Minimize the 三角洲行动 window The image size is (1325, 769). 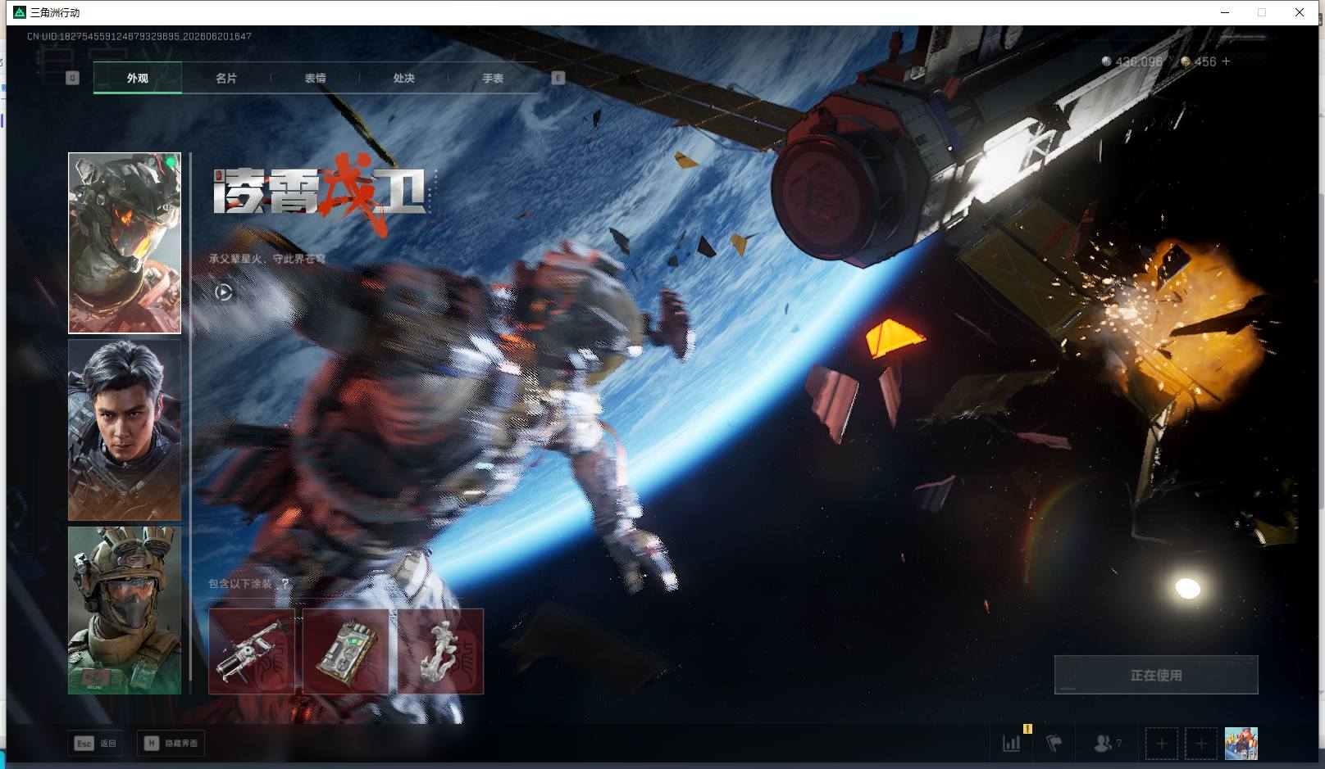coord(1225,12)
